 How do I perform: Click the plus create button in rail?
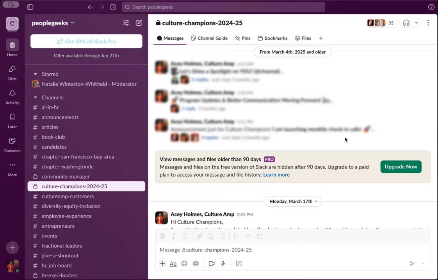point(12,248)
